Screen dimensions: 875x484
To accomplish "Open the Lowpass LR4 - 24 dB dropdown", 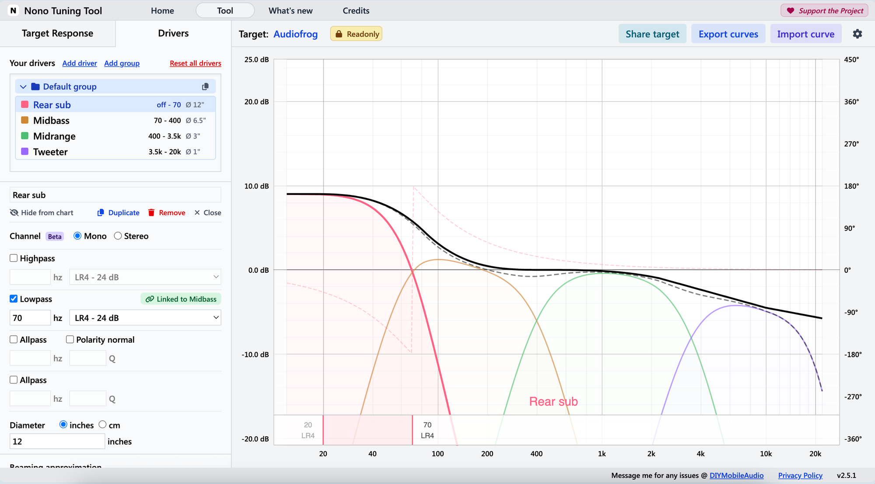I will (145, 318).
